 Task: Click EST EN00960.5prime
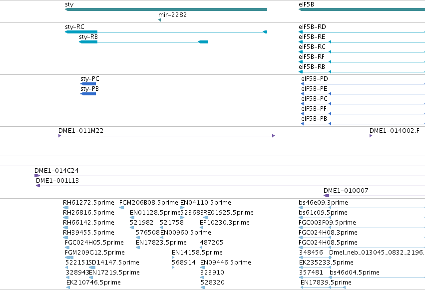[x=186, y=233]
